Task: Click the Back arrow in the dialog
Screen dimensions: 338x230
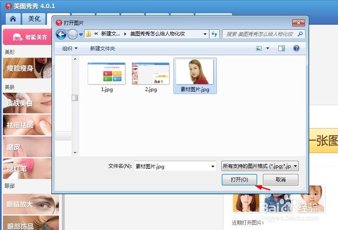Action: point(61,34)
